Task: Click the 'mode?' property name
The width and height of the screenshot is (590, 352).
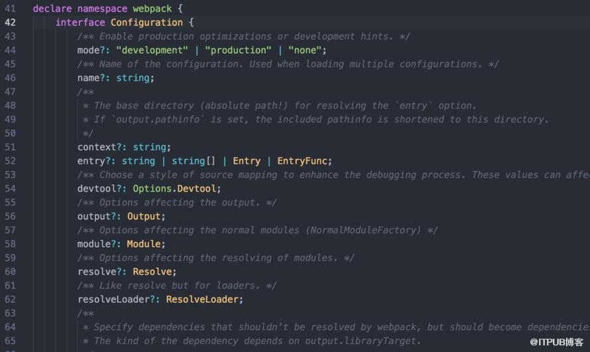Action: (x=91, y=50)
